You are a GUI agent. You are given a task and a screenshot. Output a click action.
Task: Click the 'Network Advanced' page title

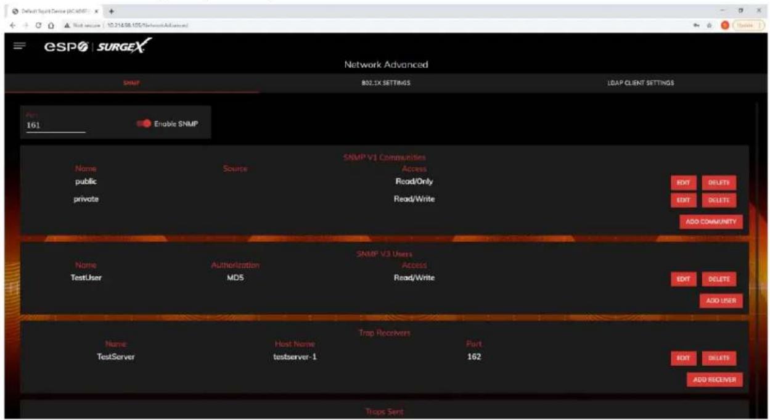click(x=385, y=65)
